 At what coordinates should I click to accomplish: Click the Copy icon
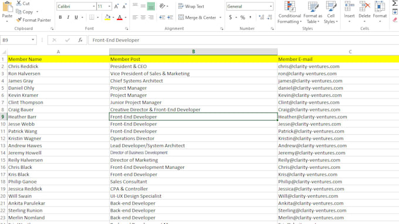pyautogui.click(x=19, y=12)
